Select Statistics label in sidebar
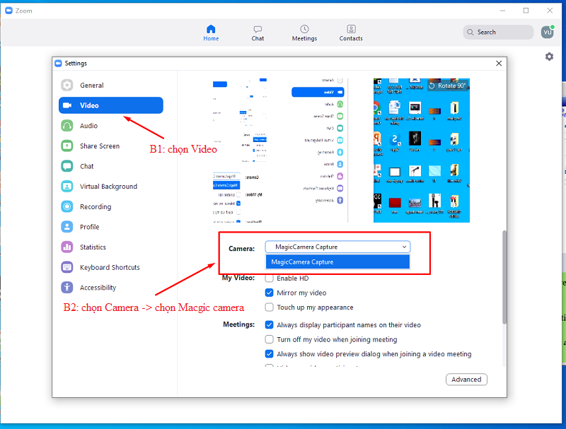 click(93, 247)
